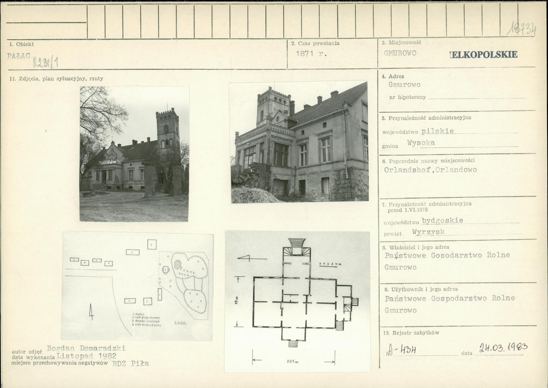The height and width of the screenshot is (388, 548).
Task: Select the 'pilskie' województwo entry
Action: coord(437,131)
